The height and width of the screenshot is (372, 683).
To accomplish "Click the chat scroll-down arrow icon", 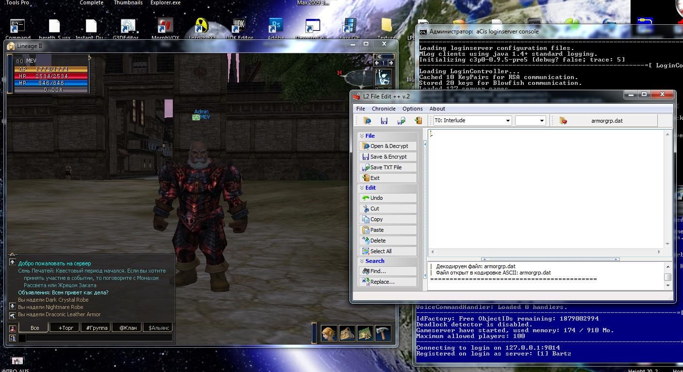I will coord(13,306).
